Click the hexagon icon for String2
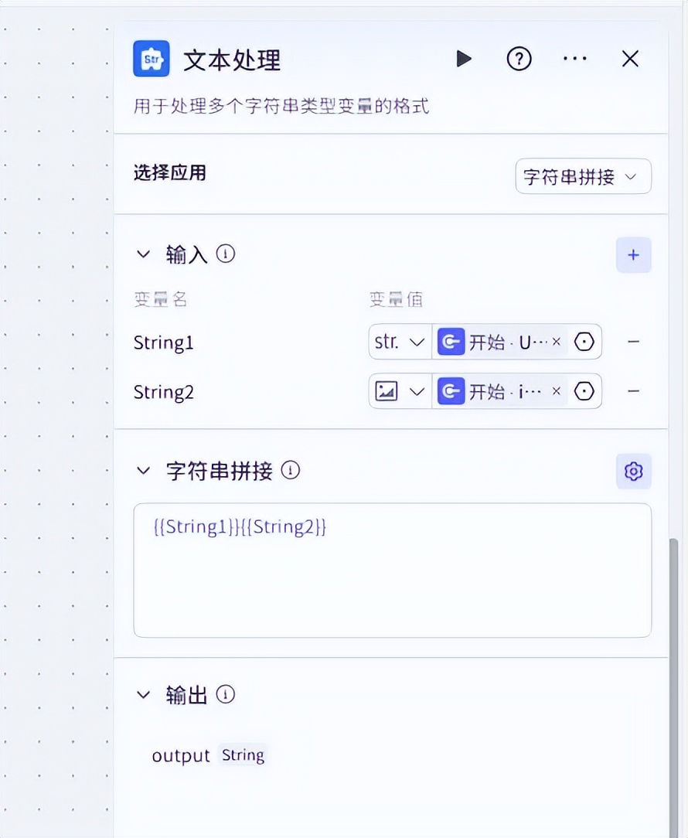This screenshot has width=688, height=838. pos(584,392)
